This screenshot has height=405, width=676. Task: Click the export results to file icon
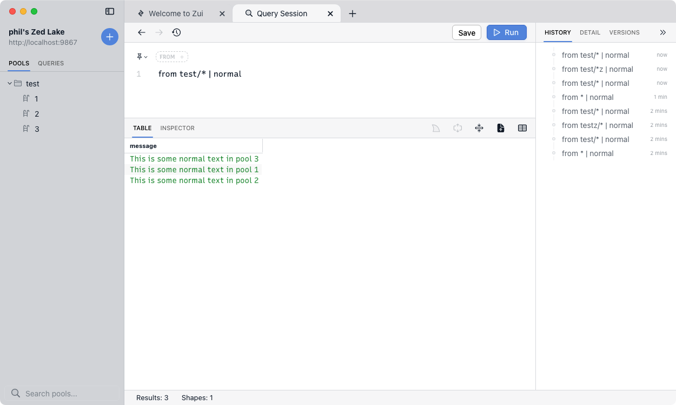click(x=501, y=128)
